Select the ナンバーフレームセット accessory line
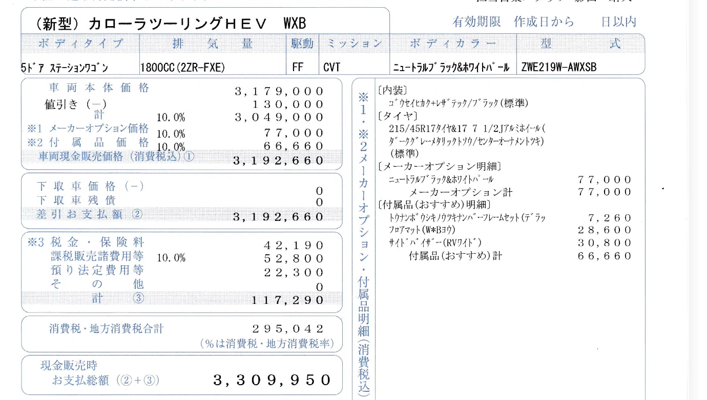The height and width of the screenshot is (400, 707). (x=468, y=217)
